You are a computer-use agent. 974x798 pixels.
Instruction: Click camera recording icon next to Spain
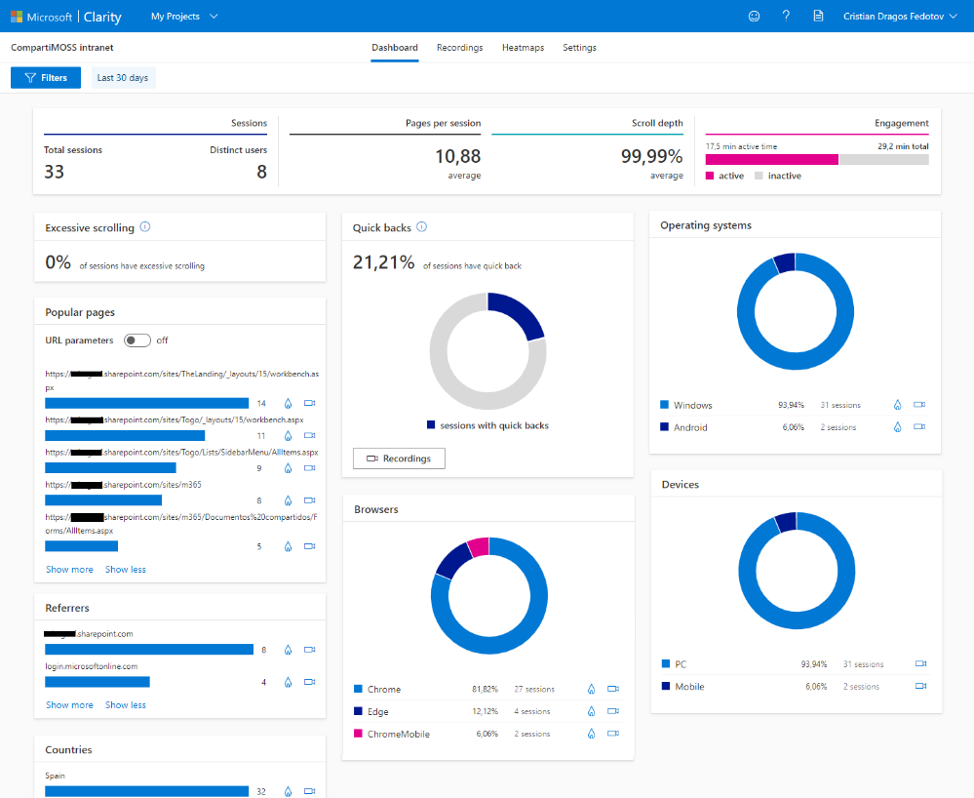coord(310,792)
